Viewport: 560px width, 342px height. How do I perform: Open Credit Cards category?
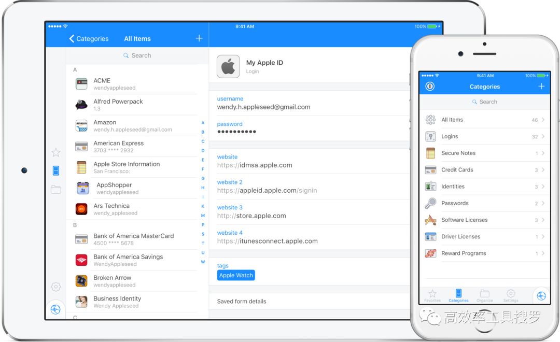(485, 170)
